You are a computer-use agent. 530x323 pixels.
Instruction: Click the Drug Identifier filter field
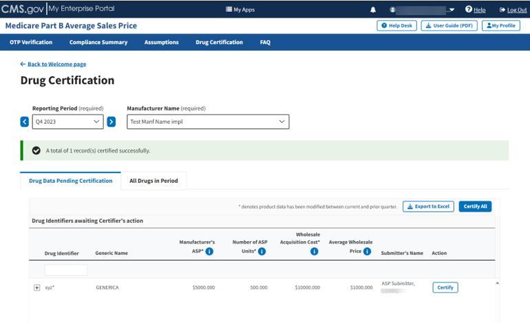[x=66, y=270]
